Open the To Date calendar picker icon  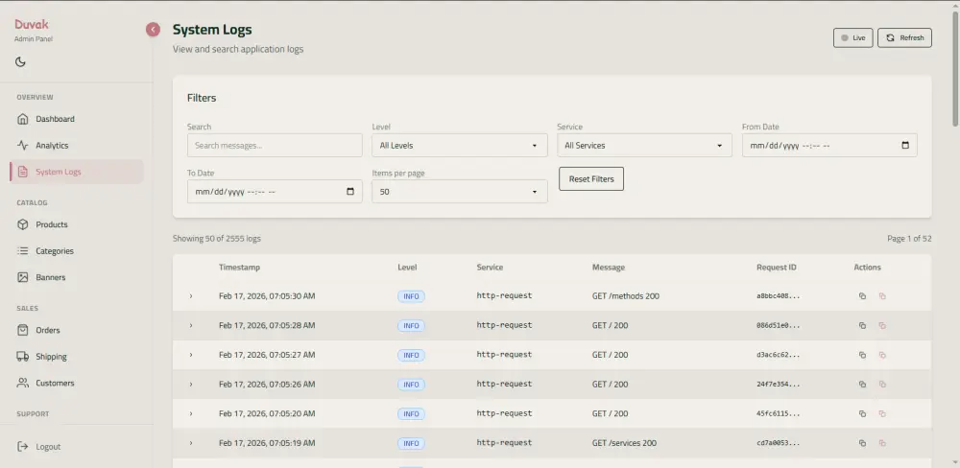tap(350, 192)
